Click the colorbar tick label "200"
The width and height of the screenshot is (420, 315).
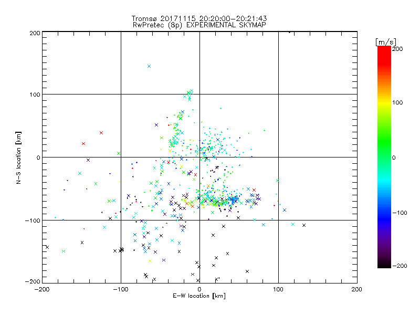[397, 49]
